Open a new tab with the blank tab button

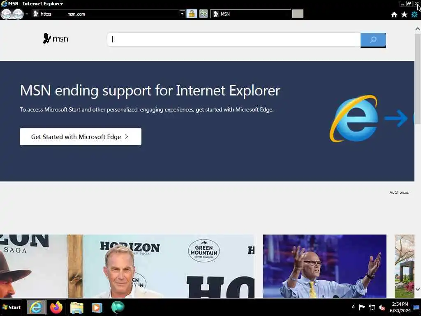pyautogui.click(x=298, y=14)
